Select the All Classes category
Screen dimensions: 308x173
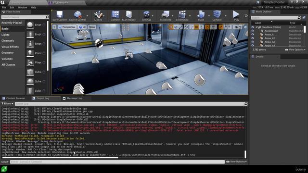9,65
